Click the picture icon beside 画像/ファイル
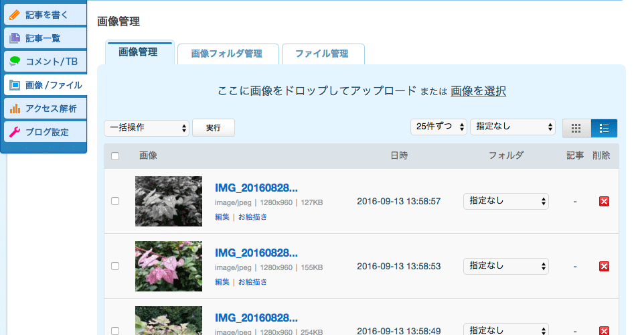 click(x=15, y=85)
